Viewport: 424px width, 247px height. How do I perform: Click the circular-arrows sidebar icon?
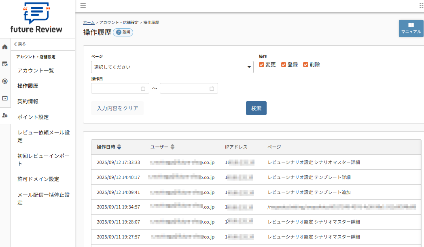(4, 81)
